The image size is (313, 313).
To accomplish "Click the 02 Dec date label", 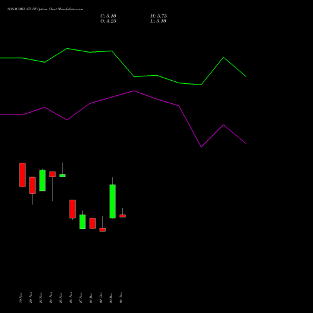I will click(101, 298).
